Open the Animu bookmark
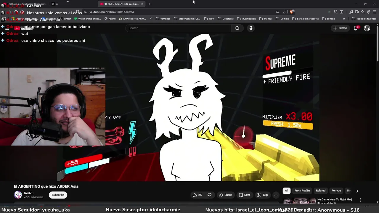Viewport: 379px width, 213px height. (x=110, y=19)
